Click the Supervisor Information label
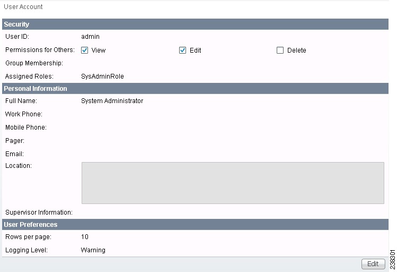Image resolution: width=397 pixels, height=272 pixels. (39, 212)
